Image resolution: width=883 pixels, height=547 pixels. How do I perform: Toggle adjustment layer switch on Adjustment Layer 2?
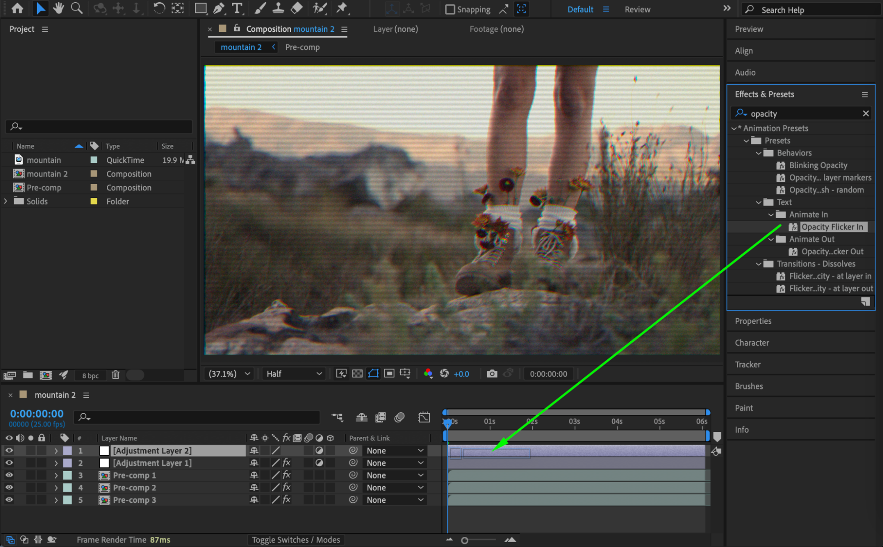coord(319,450)
